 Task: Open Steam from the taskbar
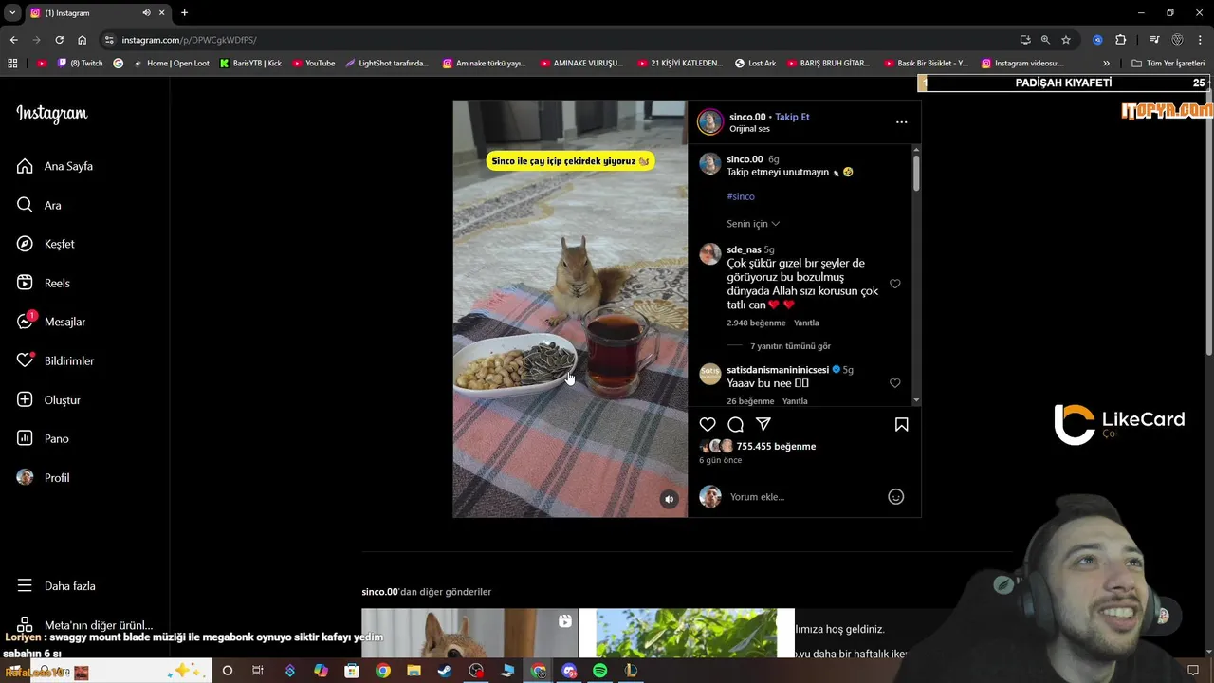pyautogui.click(x=445, y=671)
